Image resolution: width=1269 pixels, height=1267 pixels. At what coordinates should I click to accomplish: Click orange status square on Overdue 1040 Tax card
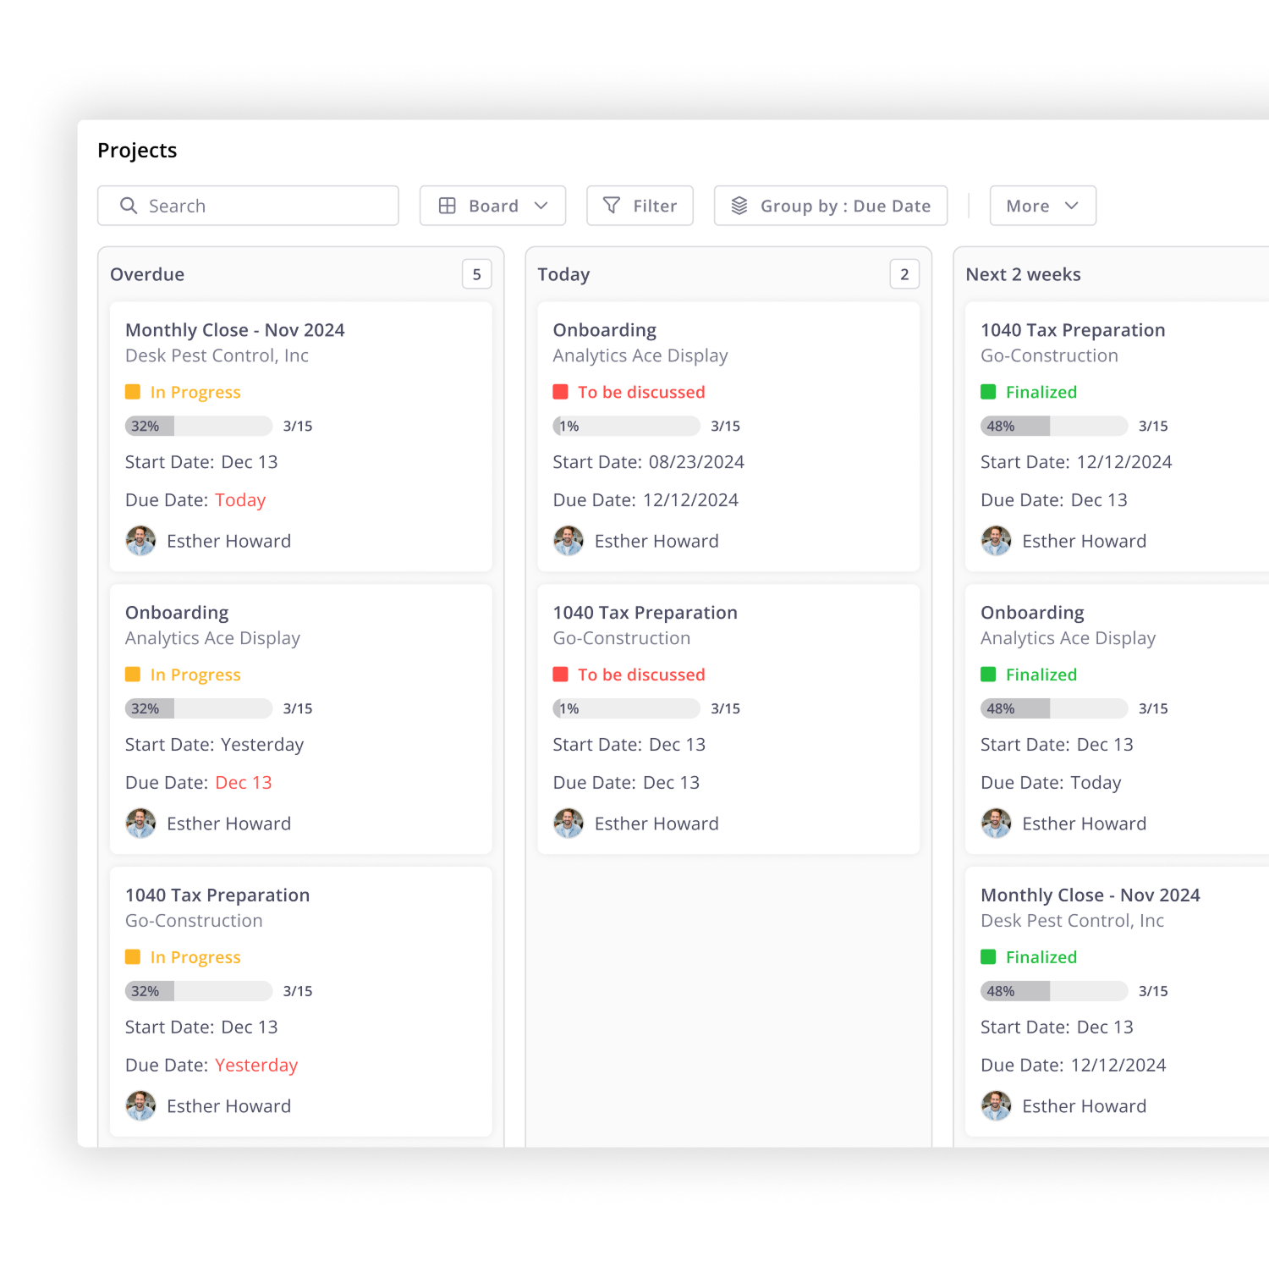[x=133, y=957]
